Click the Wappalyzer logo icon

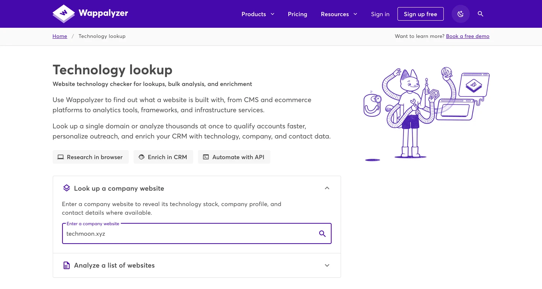(x=64, y=14)
